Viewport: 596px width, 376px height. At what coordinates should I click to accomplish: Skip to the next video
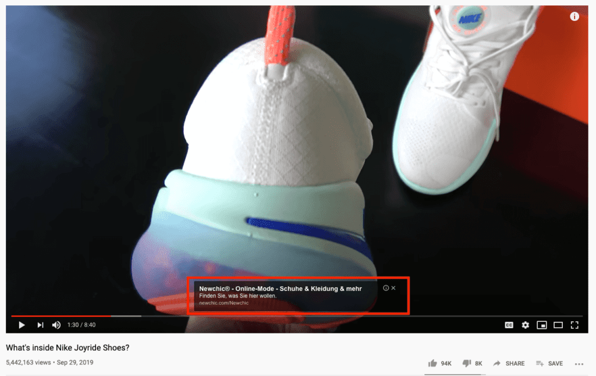(x=40, y=325)
